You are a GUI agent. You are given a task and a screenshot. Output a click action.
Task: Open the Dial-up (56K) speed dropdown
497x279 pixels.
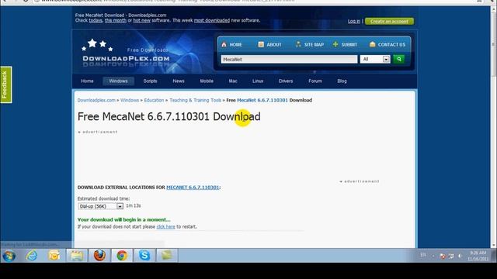pyautogui.click(x=100, y=206)
